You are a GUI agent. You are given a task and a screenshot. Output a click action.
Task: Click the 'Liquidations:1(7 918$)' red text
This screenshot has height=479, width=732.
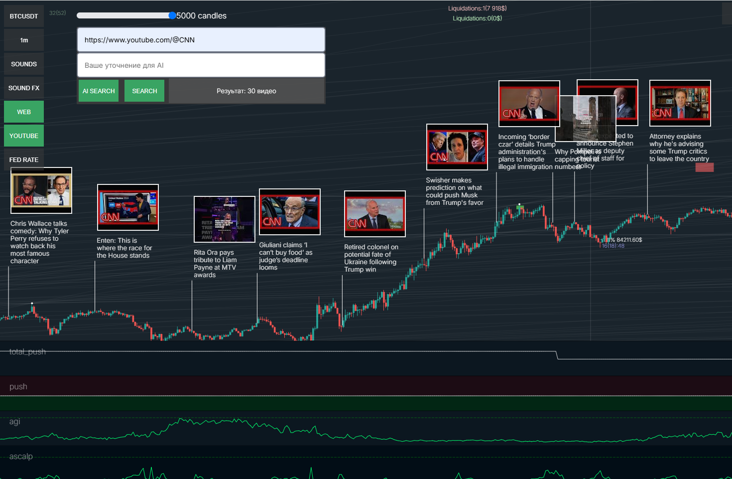pos(477,8)
